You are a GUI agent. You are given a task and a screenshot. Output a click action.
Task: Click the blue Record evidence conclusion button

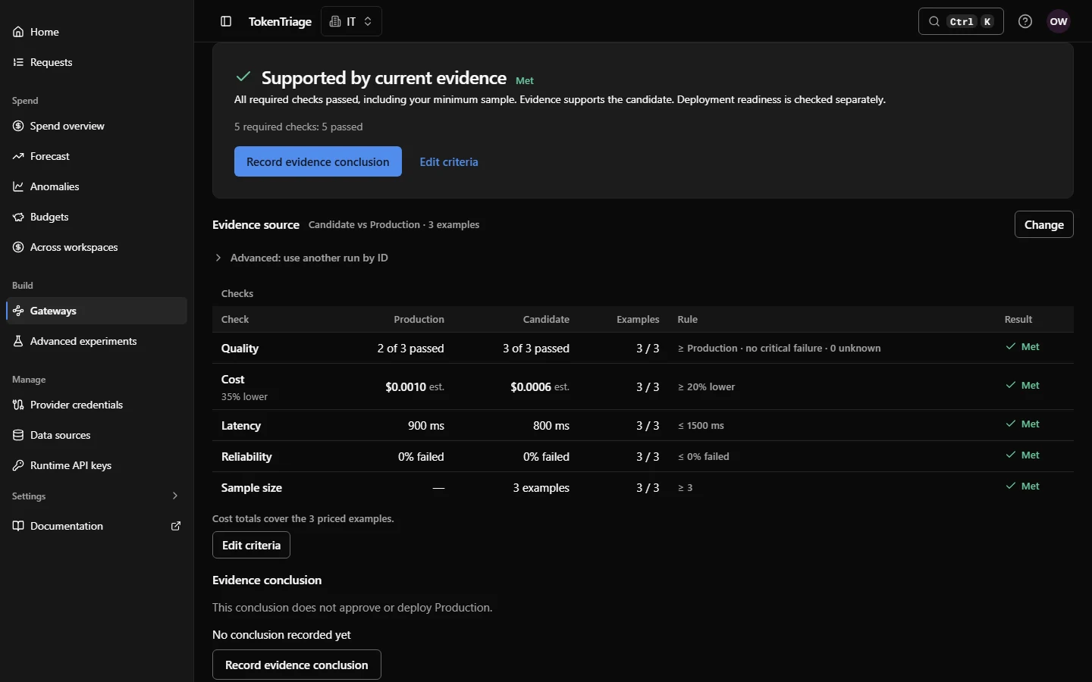pyautogui.click(x=318, y=161)
